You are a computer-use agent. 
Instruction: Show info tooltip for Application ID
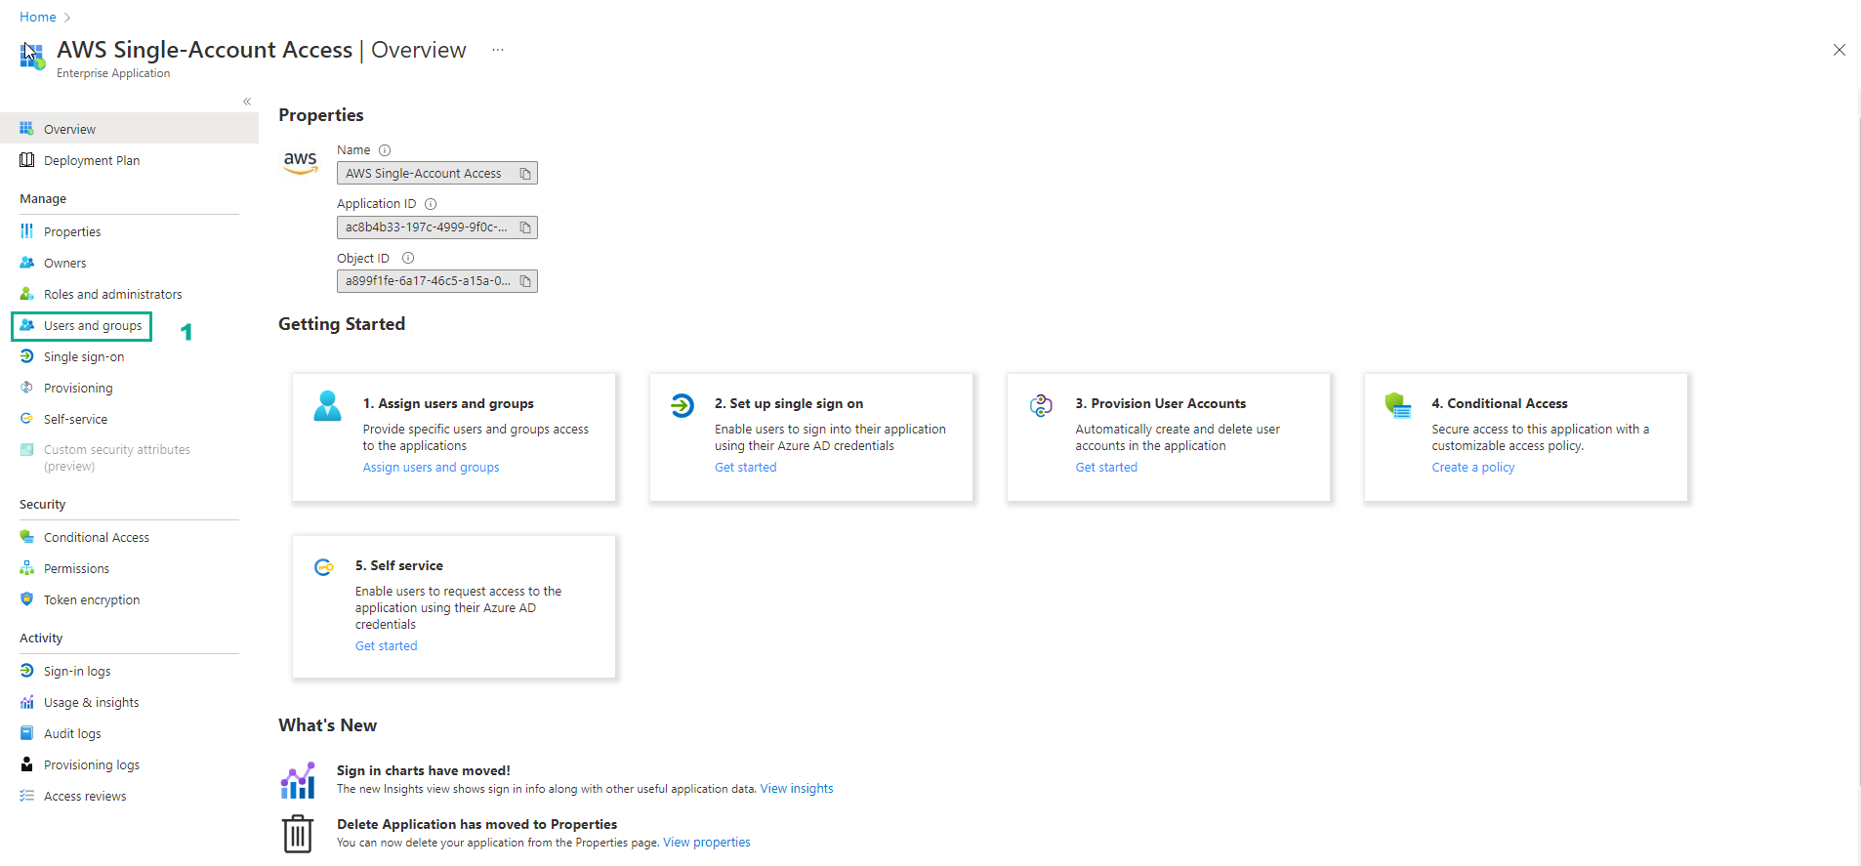(x=431, y=204)
